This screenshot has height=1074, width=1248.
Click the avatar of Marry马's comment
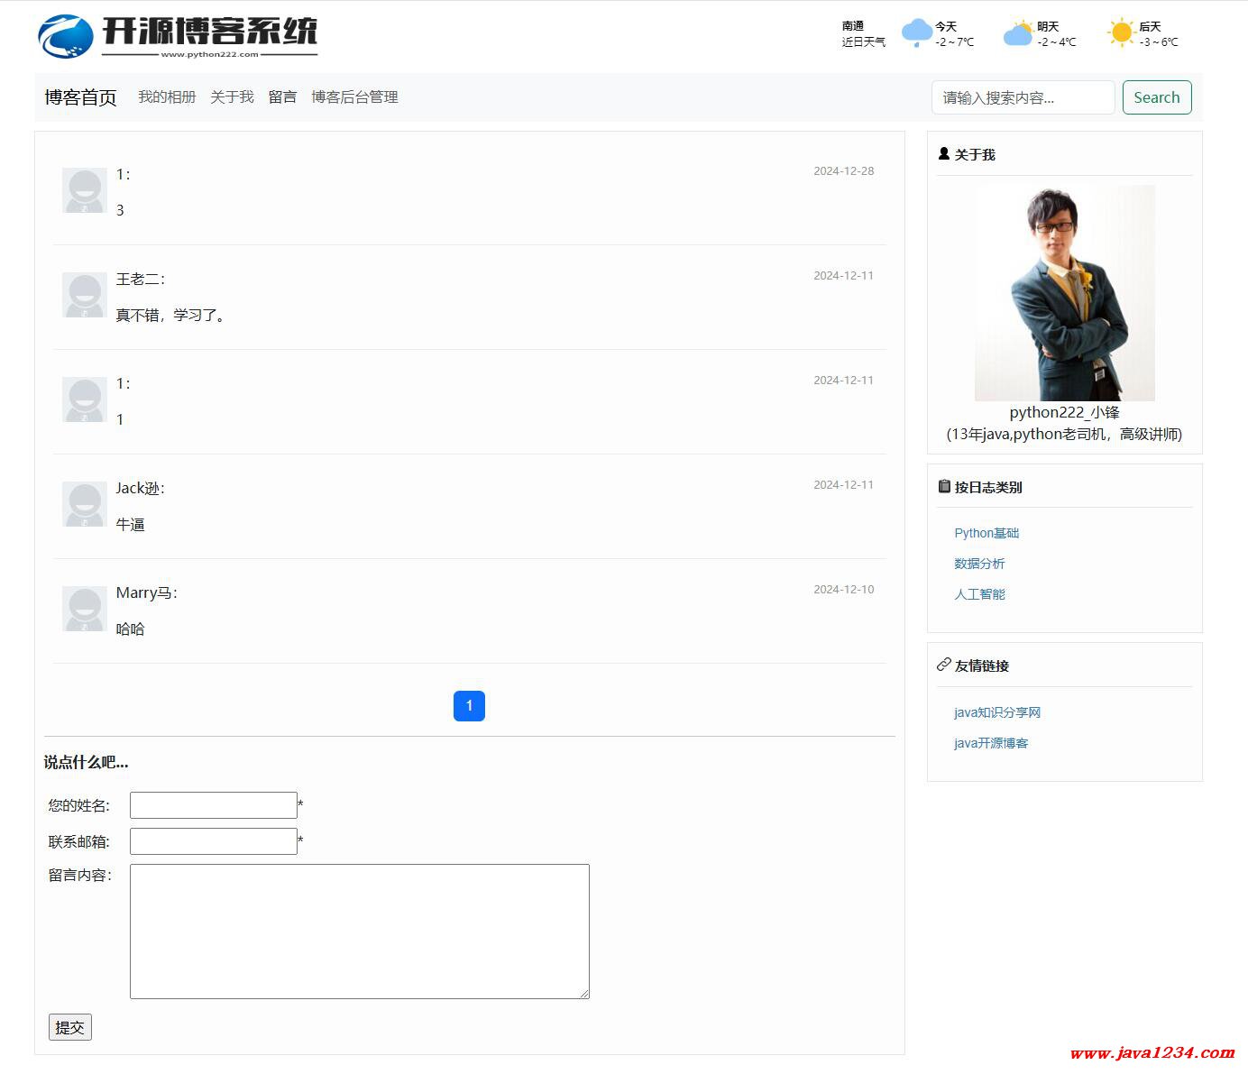point(85,609)
